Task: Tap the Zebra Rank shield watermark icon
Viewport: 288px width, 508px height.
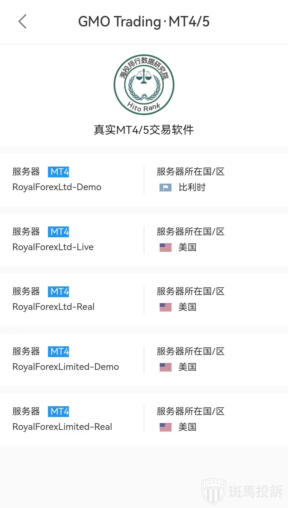Action: point(213,491)
